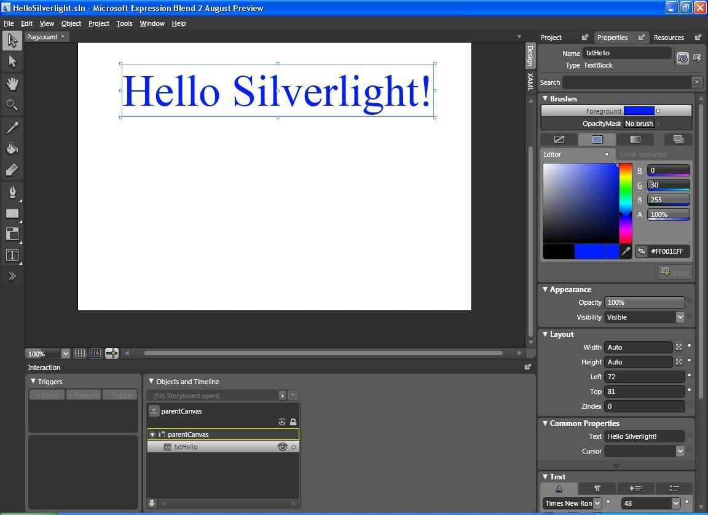Select the Zoom magnifier tool
708x515 pixels.
pos(12,104)
